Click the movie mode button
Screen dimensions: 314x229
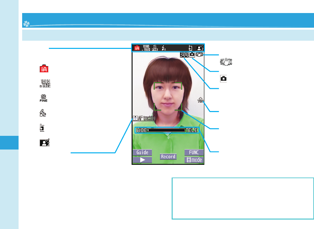[x=194, y=160]
